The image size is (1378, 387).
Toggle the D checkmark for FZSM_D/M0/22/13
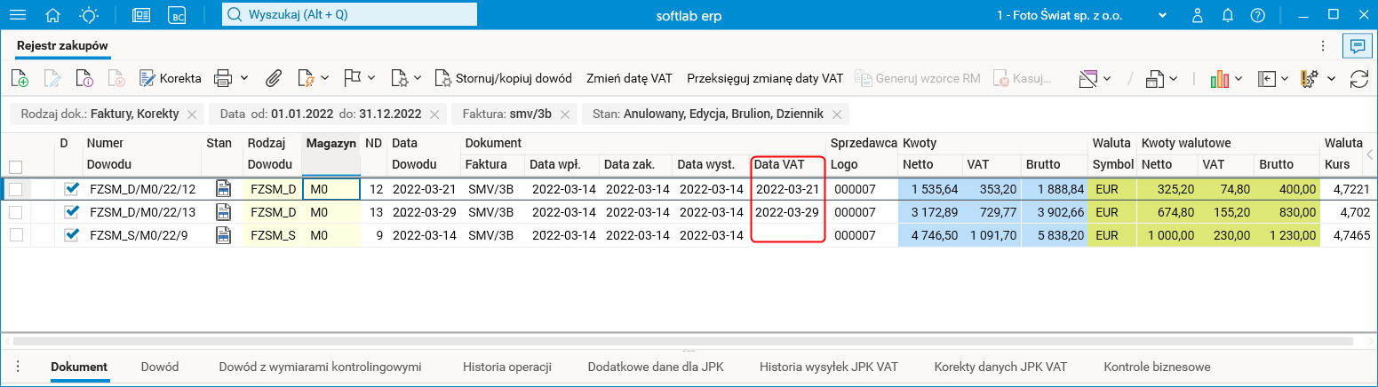click(x=73, y=211)
